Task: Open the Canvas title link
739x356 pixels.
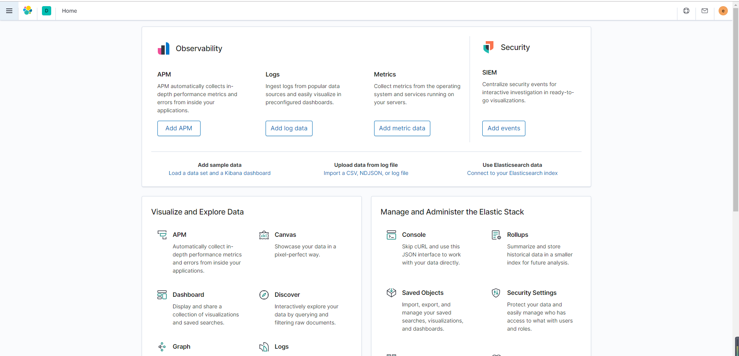Action: coord(286,235)
